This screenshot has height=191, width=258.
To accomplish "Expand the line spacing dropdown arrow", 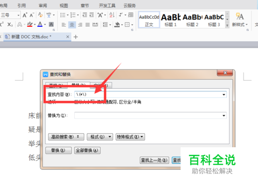I will pyautogui.click(x=110, y=25).
